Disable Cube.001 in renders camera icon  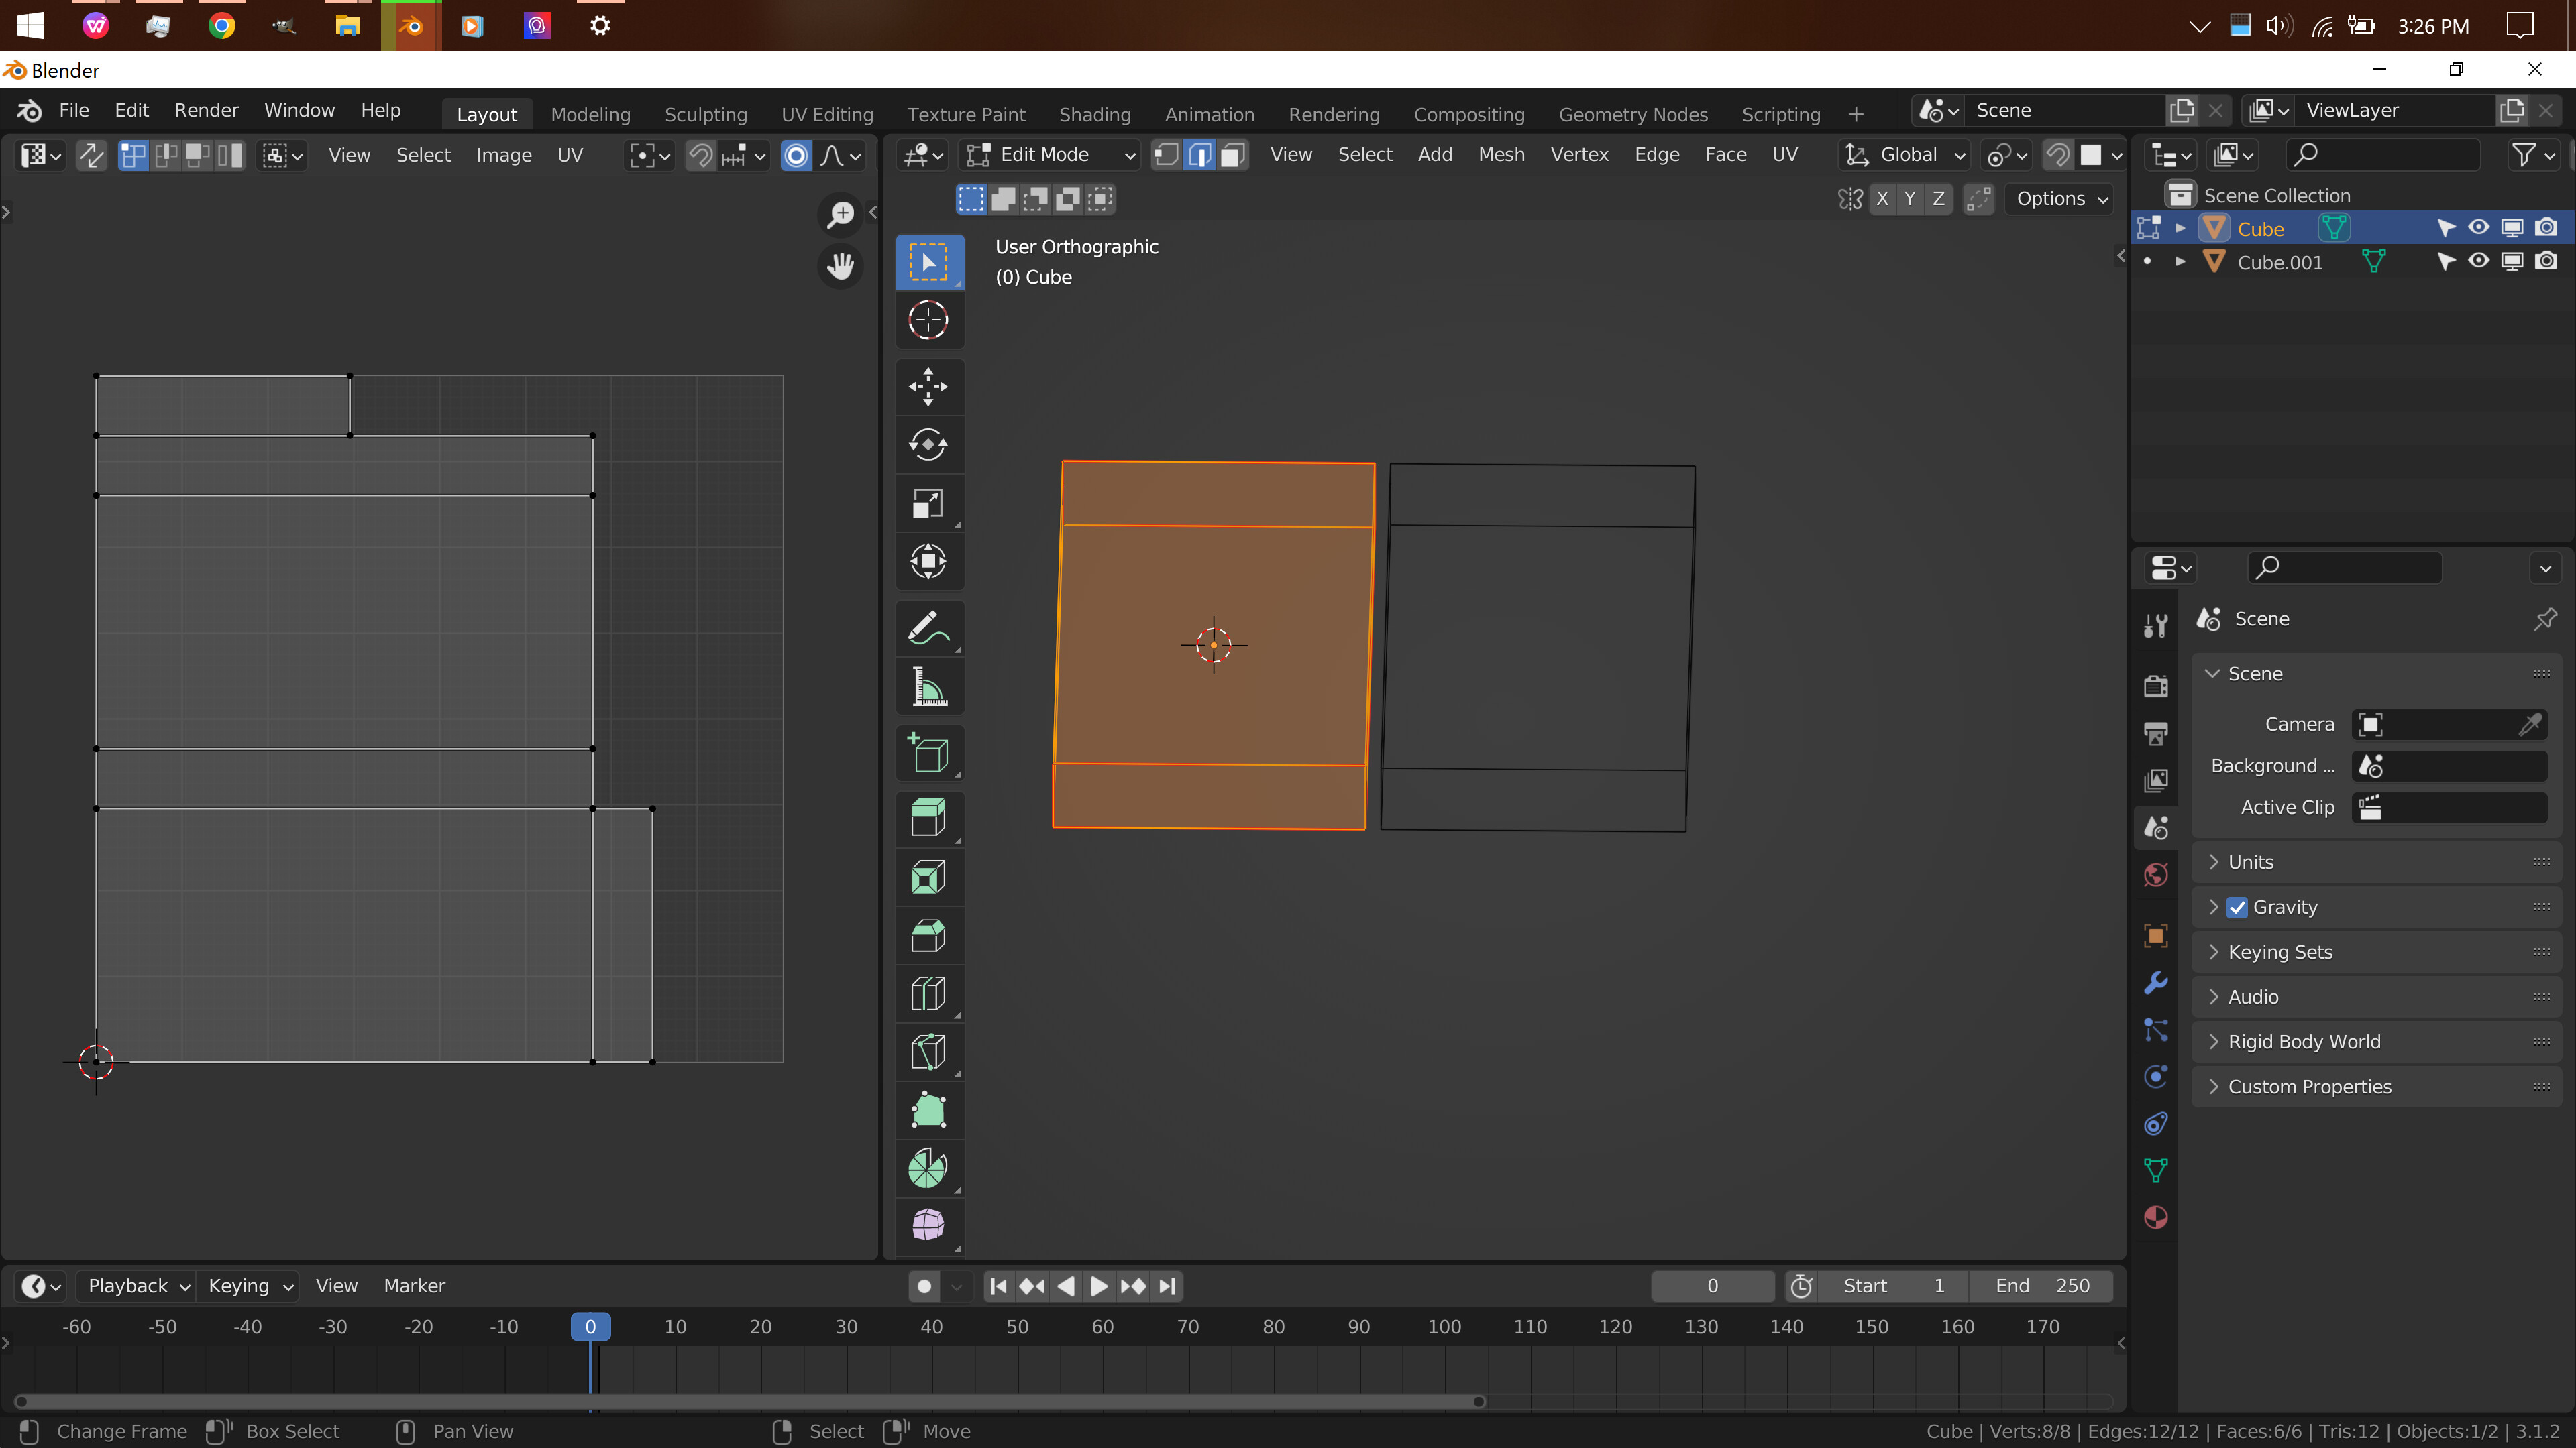point(2546,262)
